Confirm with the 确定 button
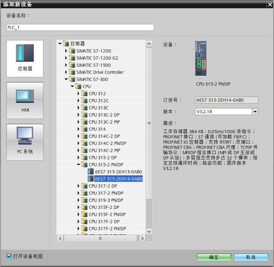Image resolution: width=274 pixels, height=267 pixels. 214,257
